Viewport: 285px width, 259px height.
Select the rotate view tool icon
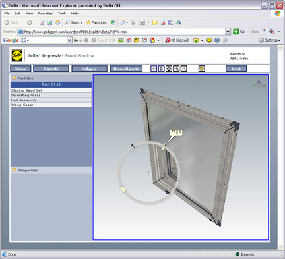[161, 69]
